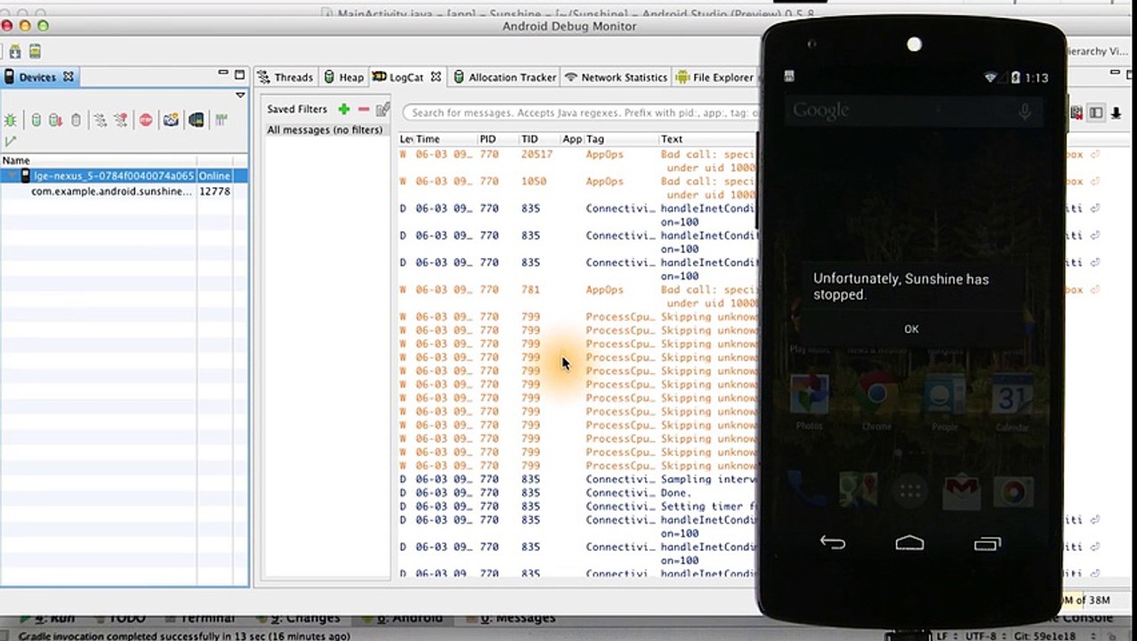Click the Capture system wide trace icon
The image size is (1137, 641).
pos(221,120)
